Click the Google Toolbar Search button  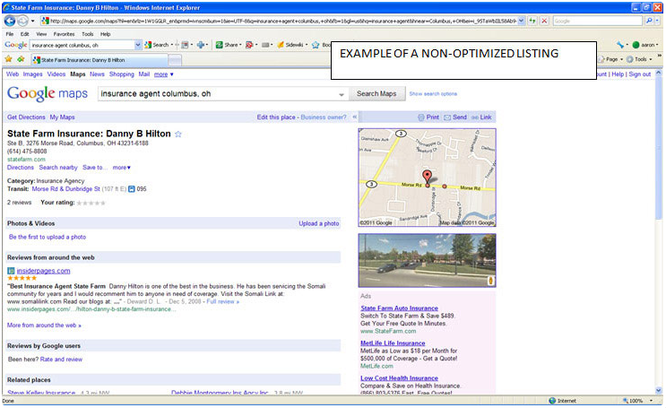click(157, 45)
